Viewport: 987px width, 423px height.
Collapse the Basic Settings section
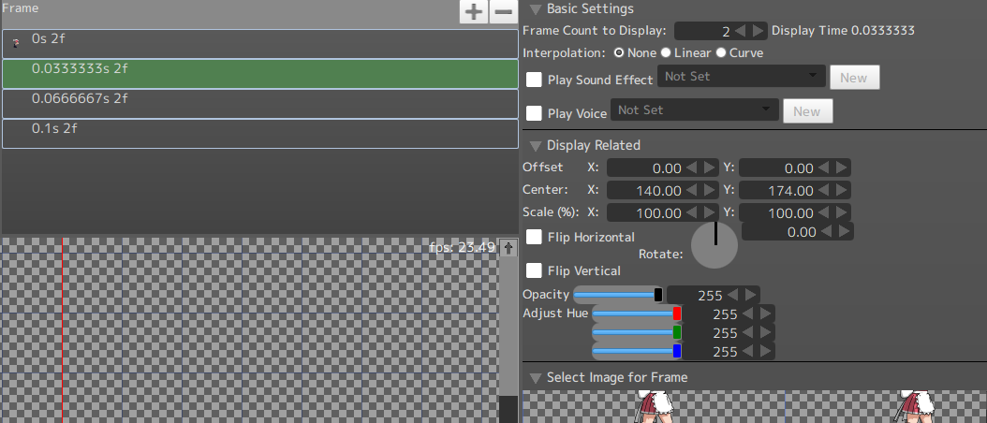tap(536, 9)
